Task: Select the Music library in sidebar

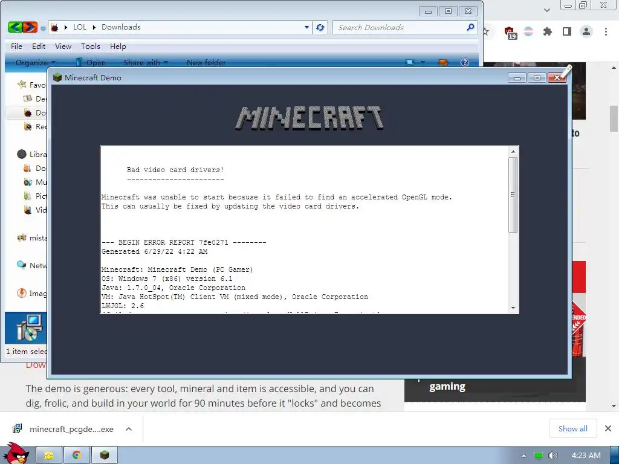Action: point(34,182)
